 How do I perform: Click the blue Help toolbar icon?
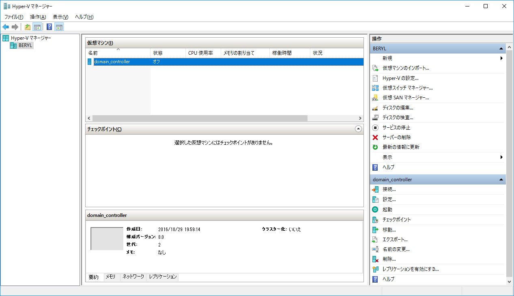pyautogui.click(x=49, y=27)
